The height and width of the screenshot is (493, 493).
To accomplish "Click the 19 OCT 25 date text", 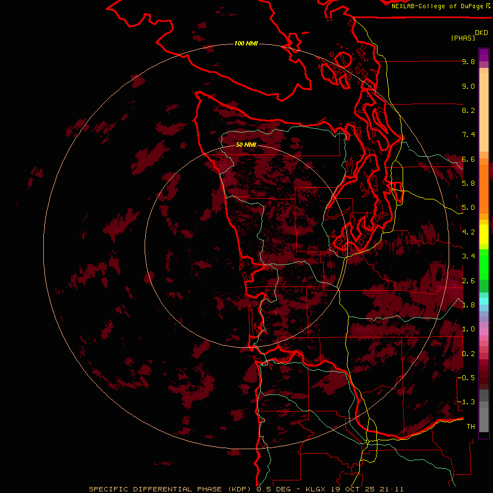I will [x=353, y=489].
